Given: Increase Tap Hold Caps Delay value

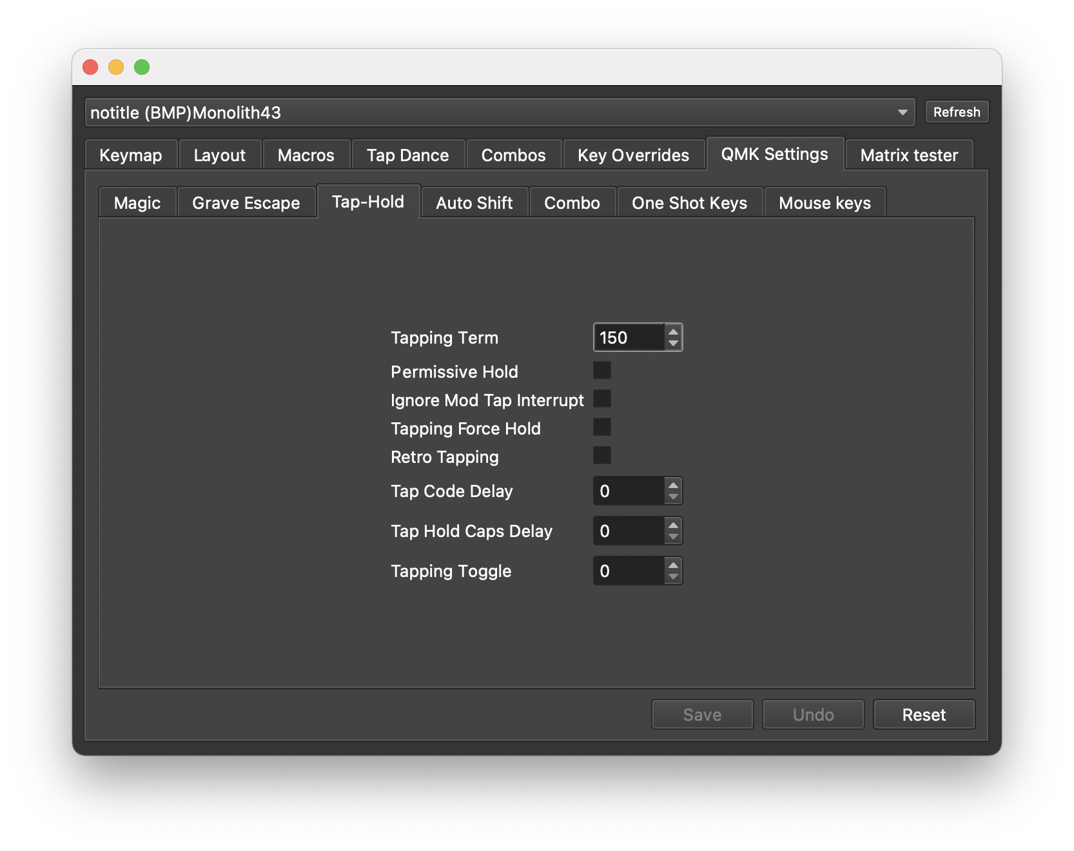Looking at the screenshot, I should pos(674,525).
